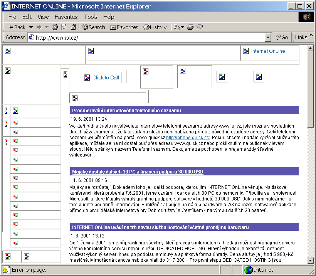316x276 pixels.
Task: Open the Favorites menu
Action: pos(66,17)
